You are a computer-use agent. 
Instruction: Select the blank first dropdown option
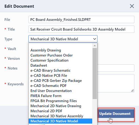tap(60, 45)
